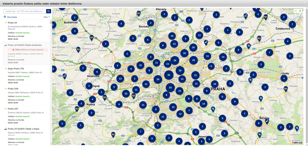This screenshot has height=146, width=308.
Task: Click post horn pin near Lázně Toušeň
Action: click(x=266, y=17)
